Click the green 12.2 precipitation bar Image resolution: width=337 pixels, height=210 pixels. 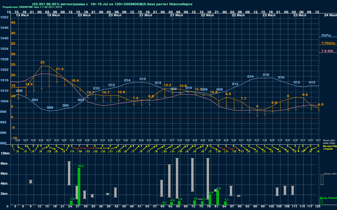[79, 186]
